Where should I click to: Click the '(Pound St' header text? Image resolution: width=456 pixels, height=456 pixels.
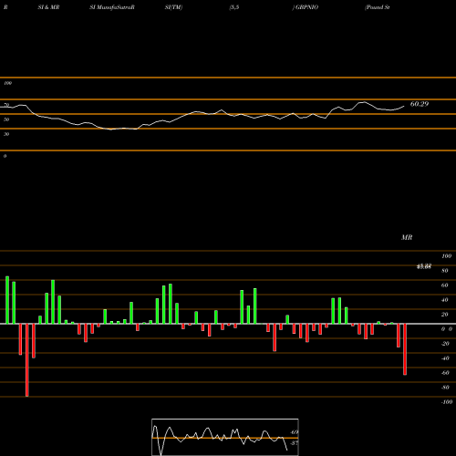click(x=378, y=7)
